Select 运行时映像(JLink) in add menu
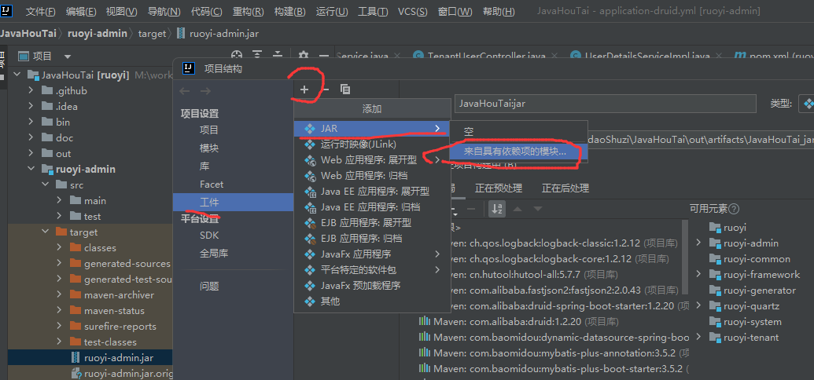814x380 pixels. [x=372, y=144]
